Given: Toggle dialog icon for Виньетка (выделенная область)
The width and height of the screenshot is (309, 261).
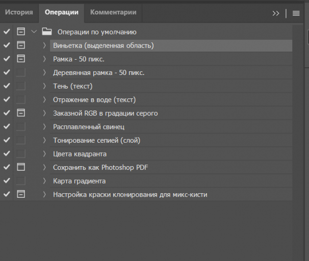Looking at the screenshot, I should [x=21, y=45].
